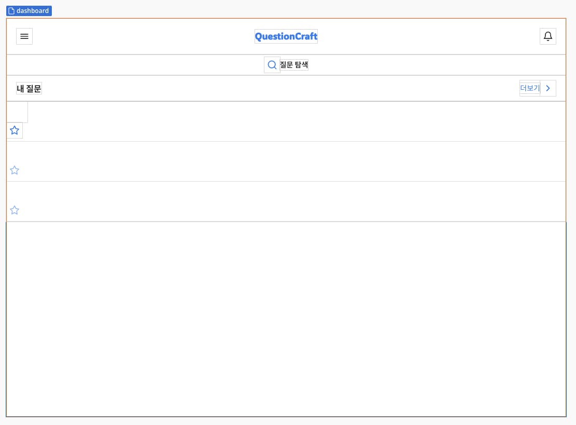
Task: Expand My Questions with the chevron arrow
Action: tap(548, 88)
